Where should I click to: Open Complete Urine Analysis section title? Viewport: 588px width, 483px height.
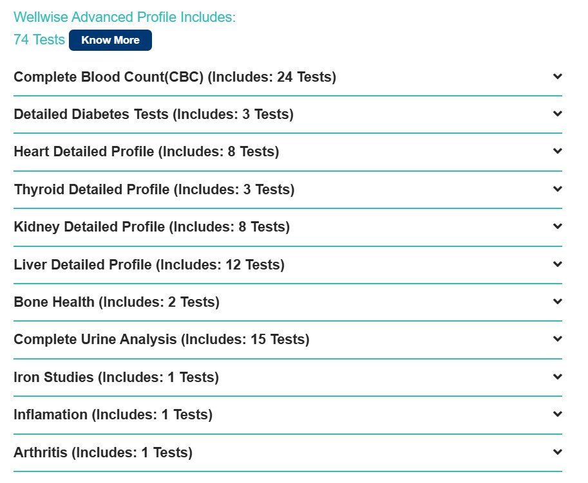162,340
